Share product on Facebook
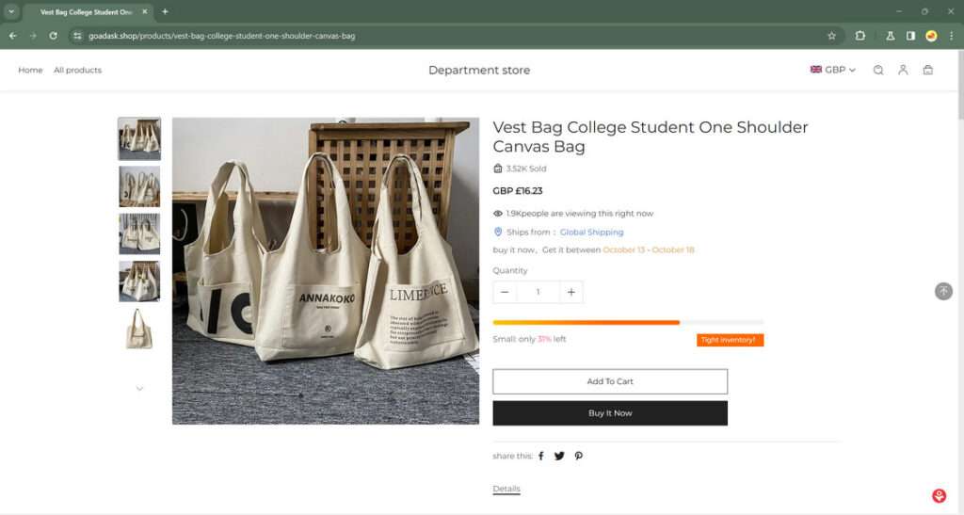 coord(541,456)
